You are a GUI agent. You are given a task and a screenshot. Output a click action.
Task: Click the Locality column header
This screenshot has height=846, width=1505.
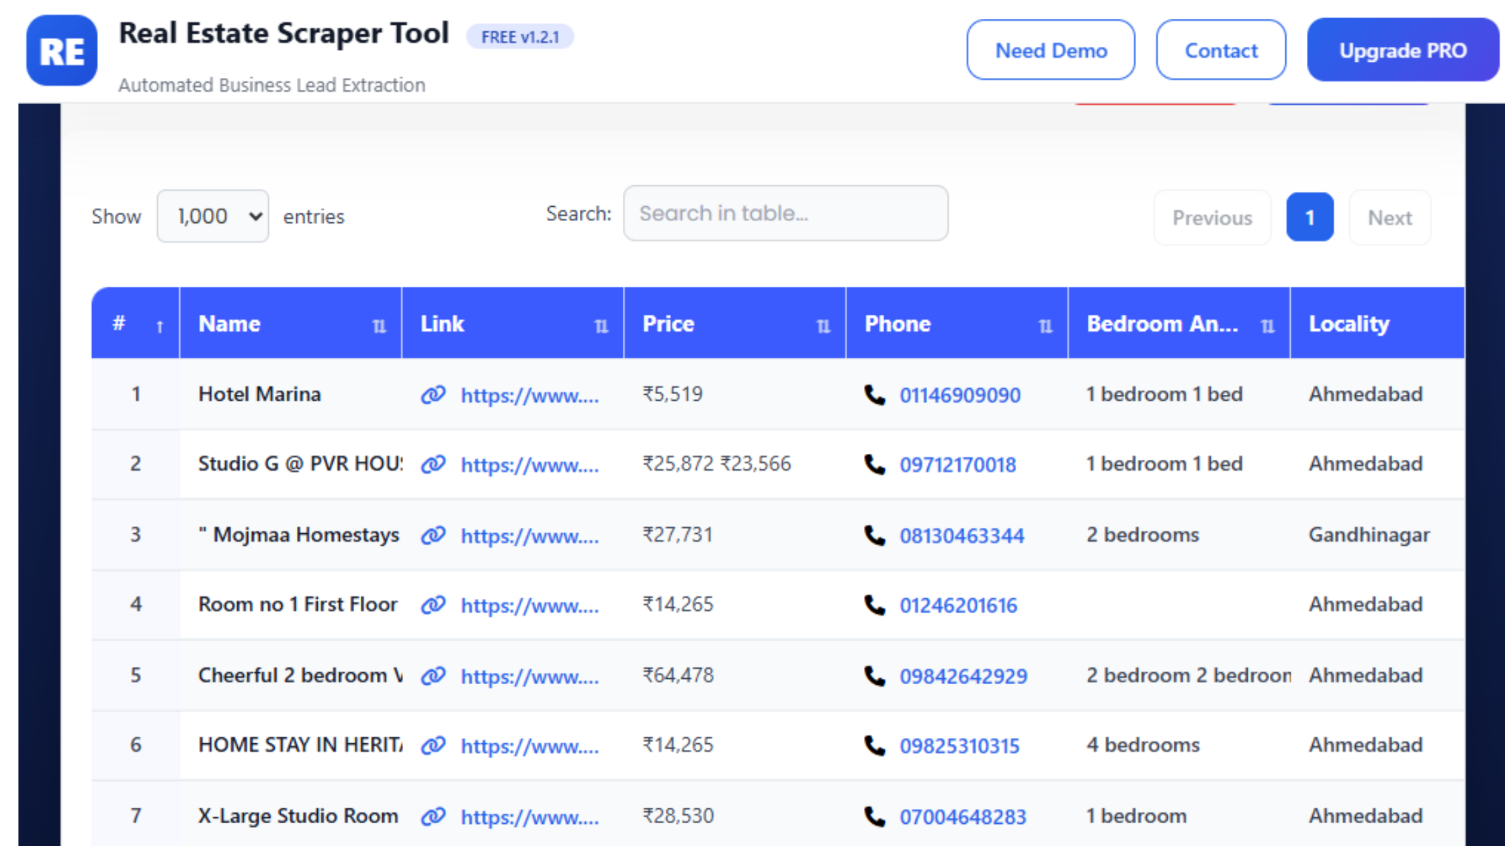point(1349,324)
